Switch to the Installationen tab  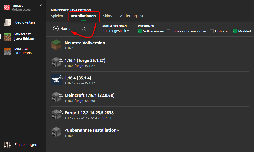point(83,16)
